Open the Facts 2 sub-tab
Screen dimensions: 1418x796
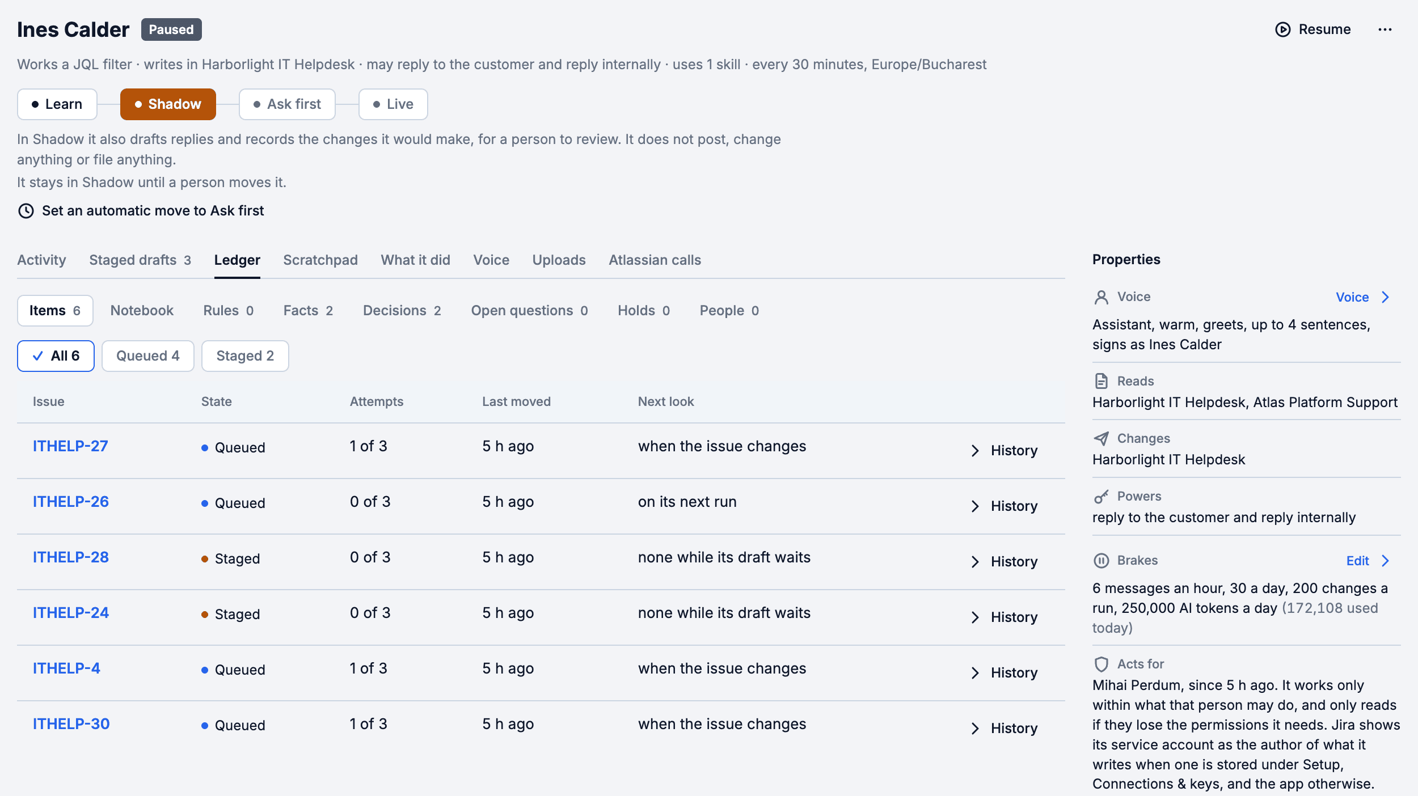[x=308, y=311]
